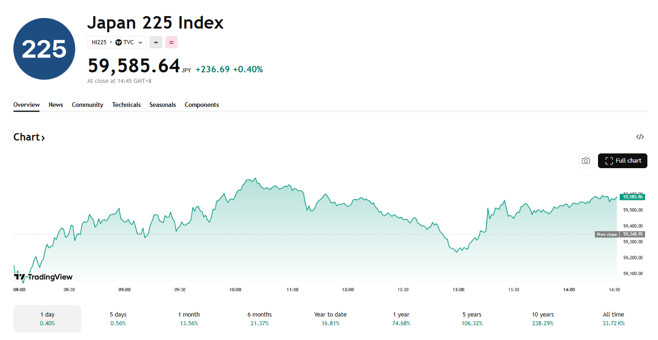Switch chart to All time range

pyautogui.click(x=613, y=318)
